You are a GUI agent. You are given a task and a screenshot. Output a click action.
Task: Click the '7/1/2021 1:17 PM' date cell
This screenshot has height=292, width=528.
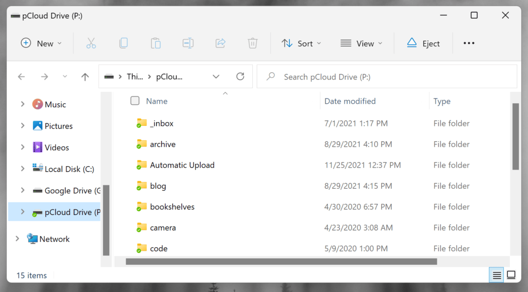pyautogui.click(x=356, y=123)
